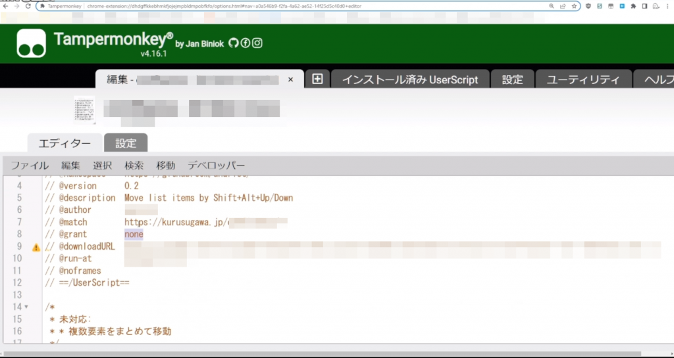The width and height of the screenshot is (674, 358).
Task: Select the script 設定 sub-tab
Action: (126, 143)
